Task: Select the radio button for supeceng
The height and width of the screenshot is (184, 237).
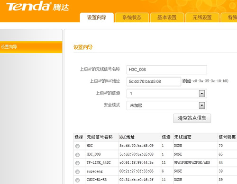Action: (x=77, y=172)
